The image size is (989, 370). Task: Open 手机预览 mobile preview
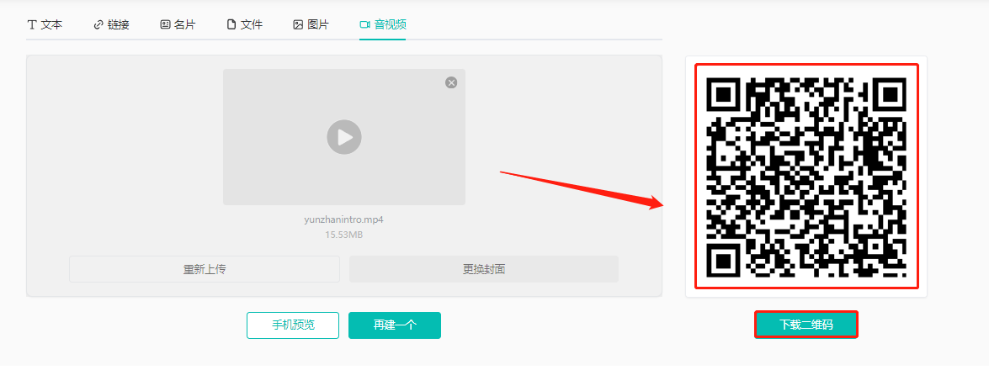click(x=293, y=325)
